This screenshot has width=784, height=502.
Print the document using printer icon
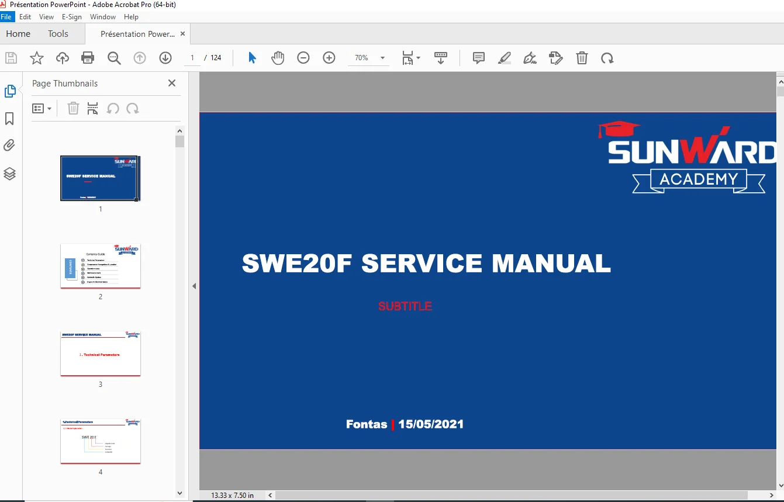click(x=88, y=58)
